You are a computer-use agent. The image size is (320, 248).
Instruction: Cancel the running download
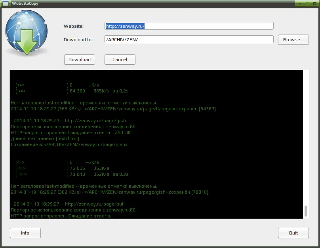click(x=120, y=60)
